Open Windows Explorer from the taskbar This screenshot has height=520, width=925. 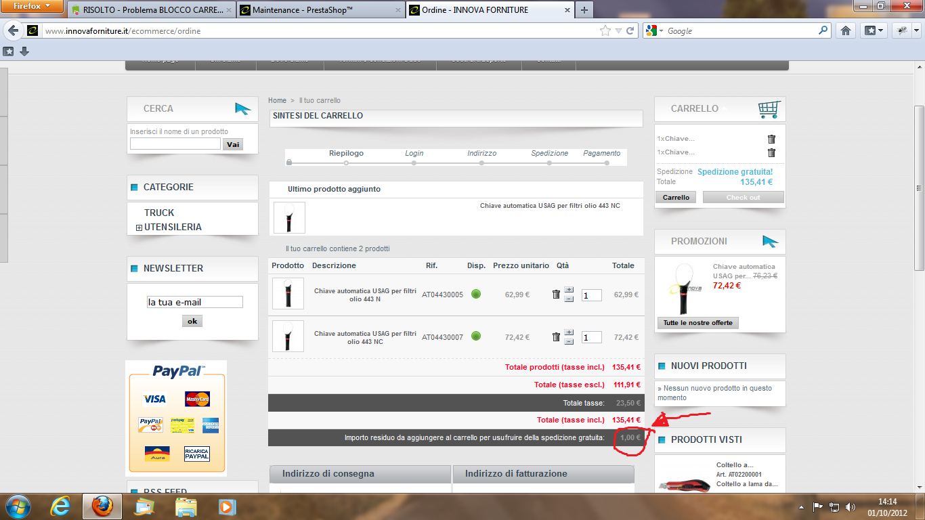click(x=186, y=506)
